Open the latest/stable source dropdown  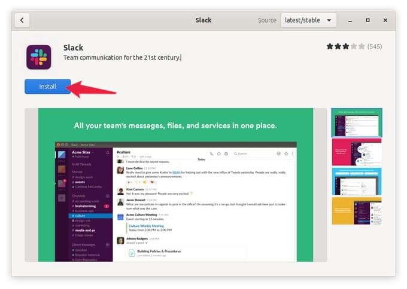click(x=308, y=20)
